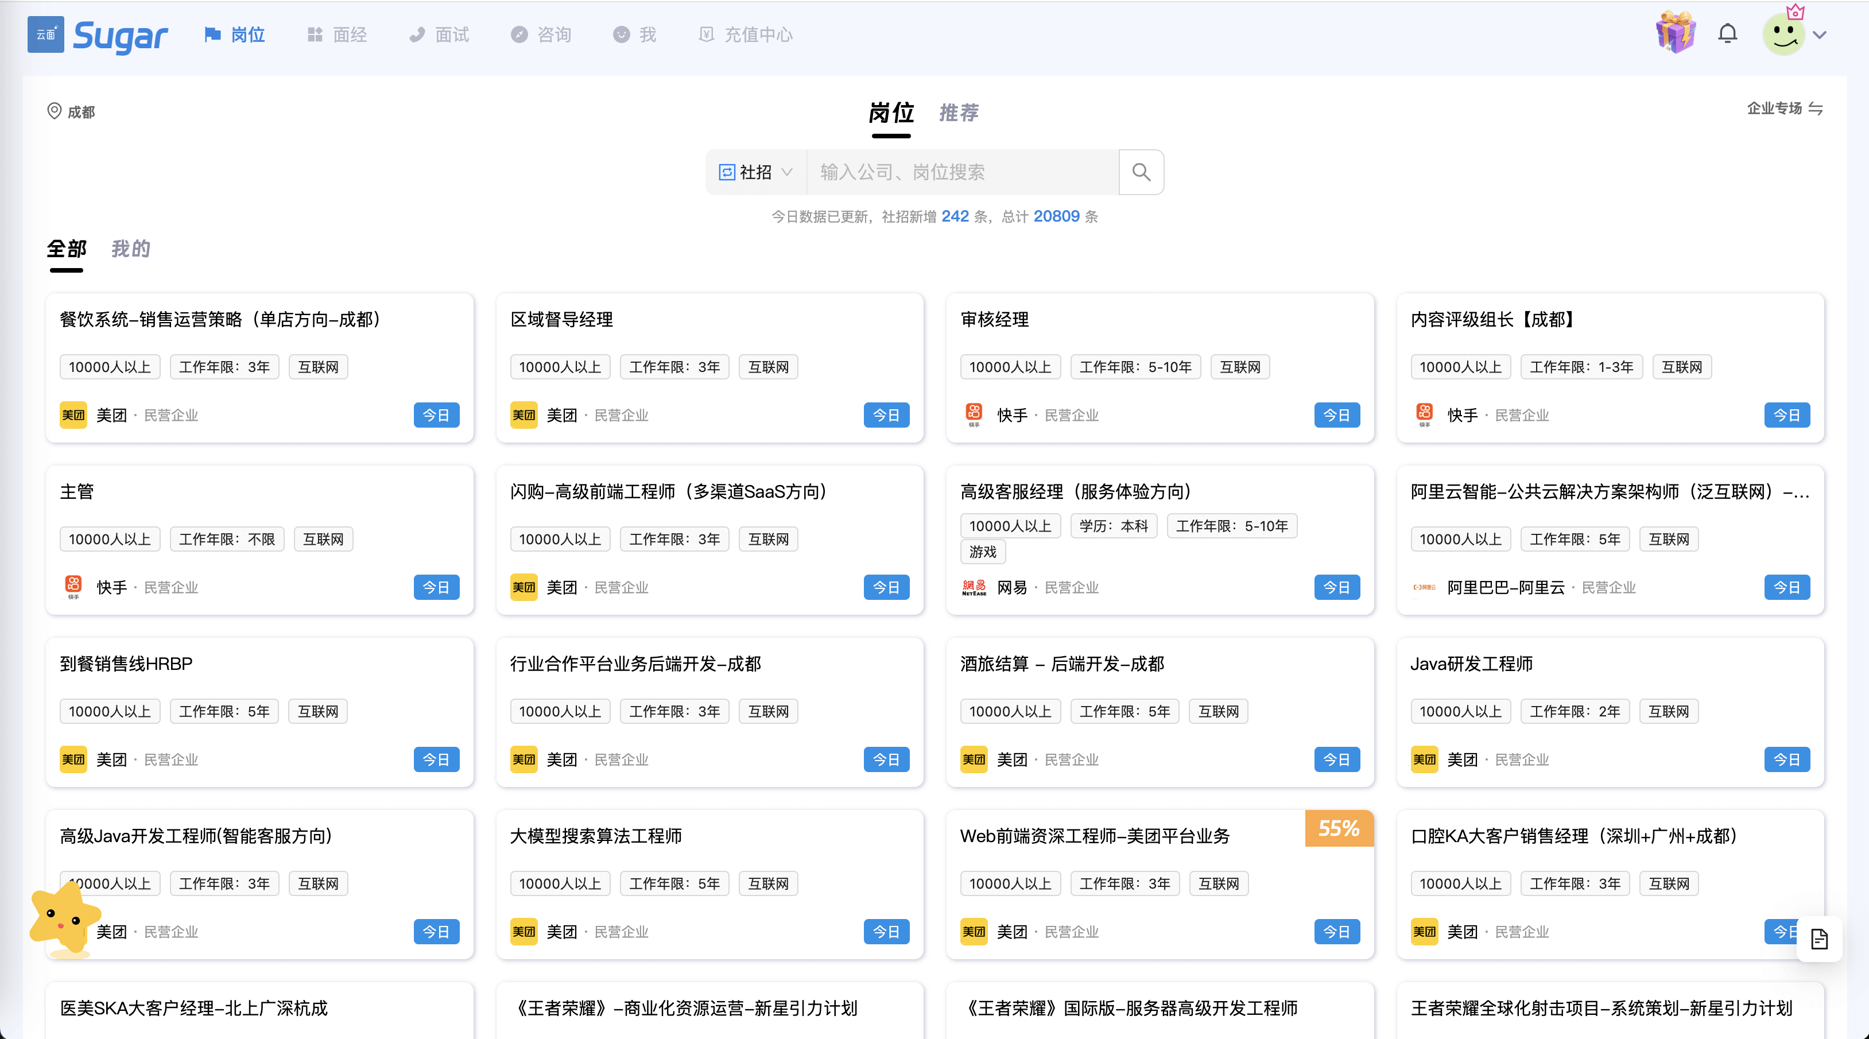Click the Sugar logo
Image resolution: width=1869 pixels, height=1039 pixels.
[97, 35]
